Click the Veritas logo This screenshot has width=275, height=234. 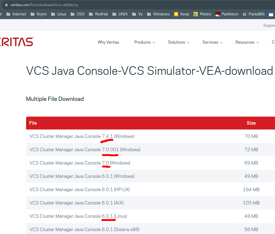point(17,42)
